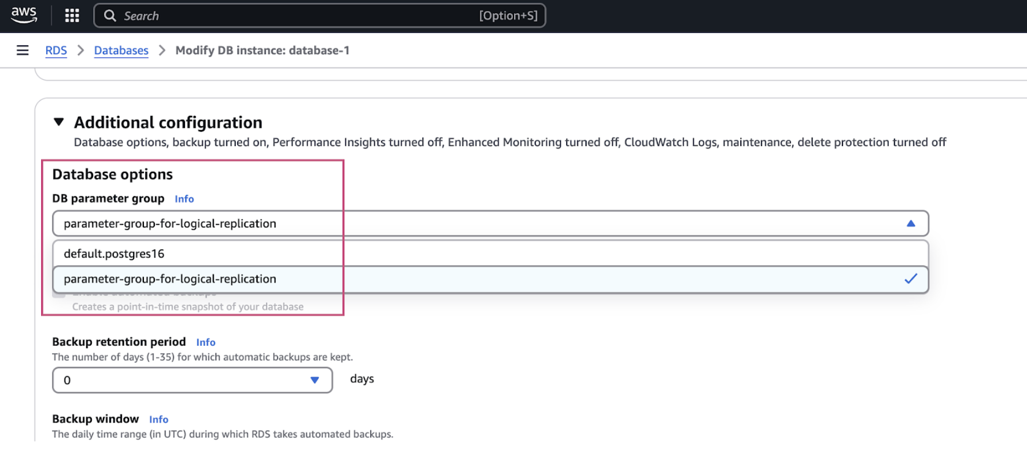Open Info link for DB parameter group
This screenshot has height=452, width=1027.
point(184,199)
